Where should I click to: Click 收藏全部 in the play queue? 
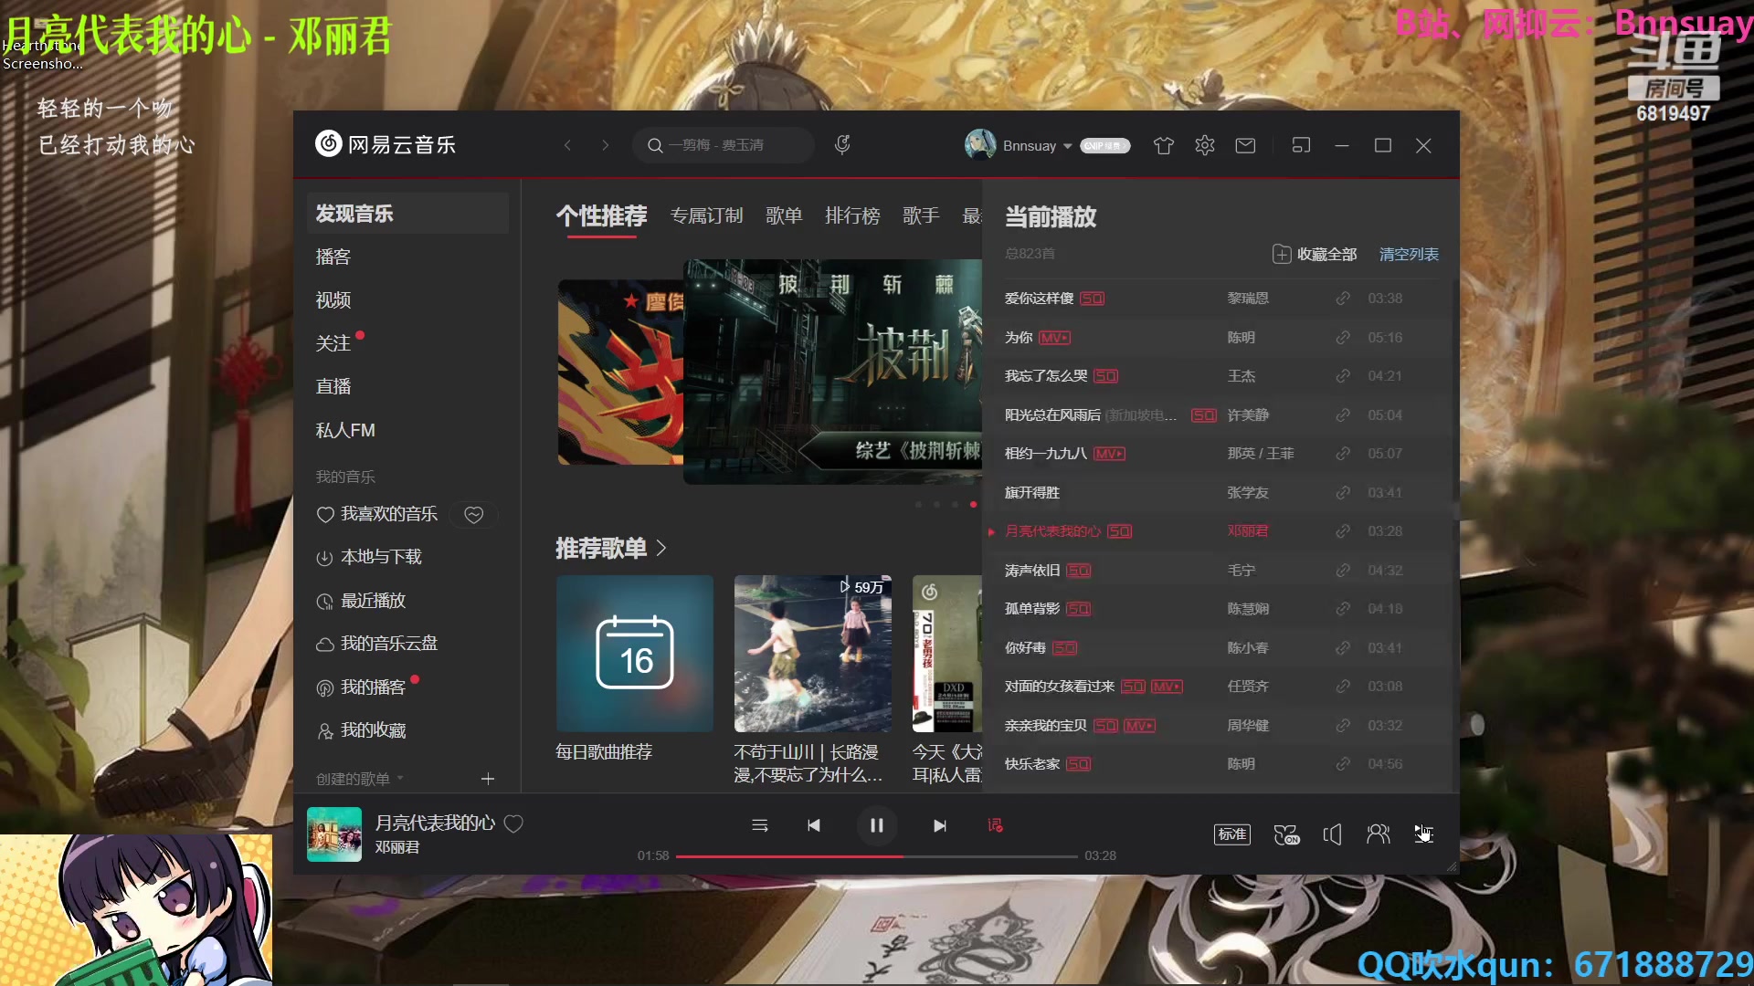1315,255
